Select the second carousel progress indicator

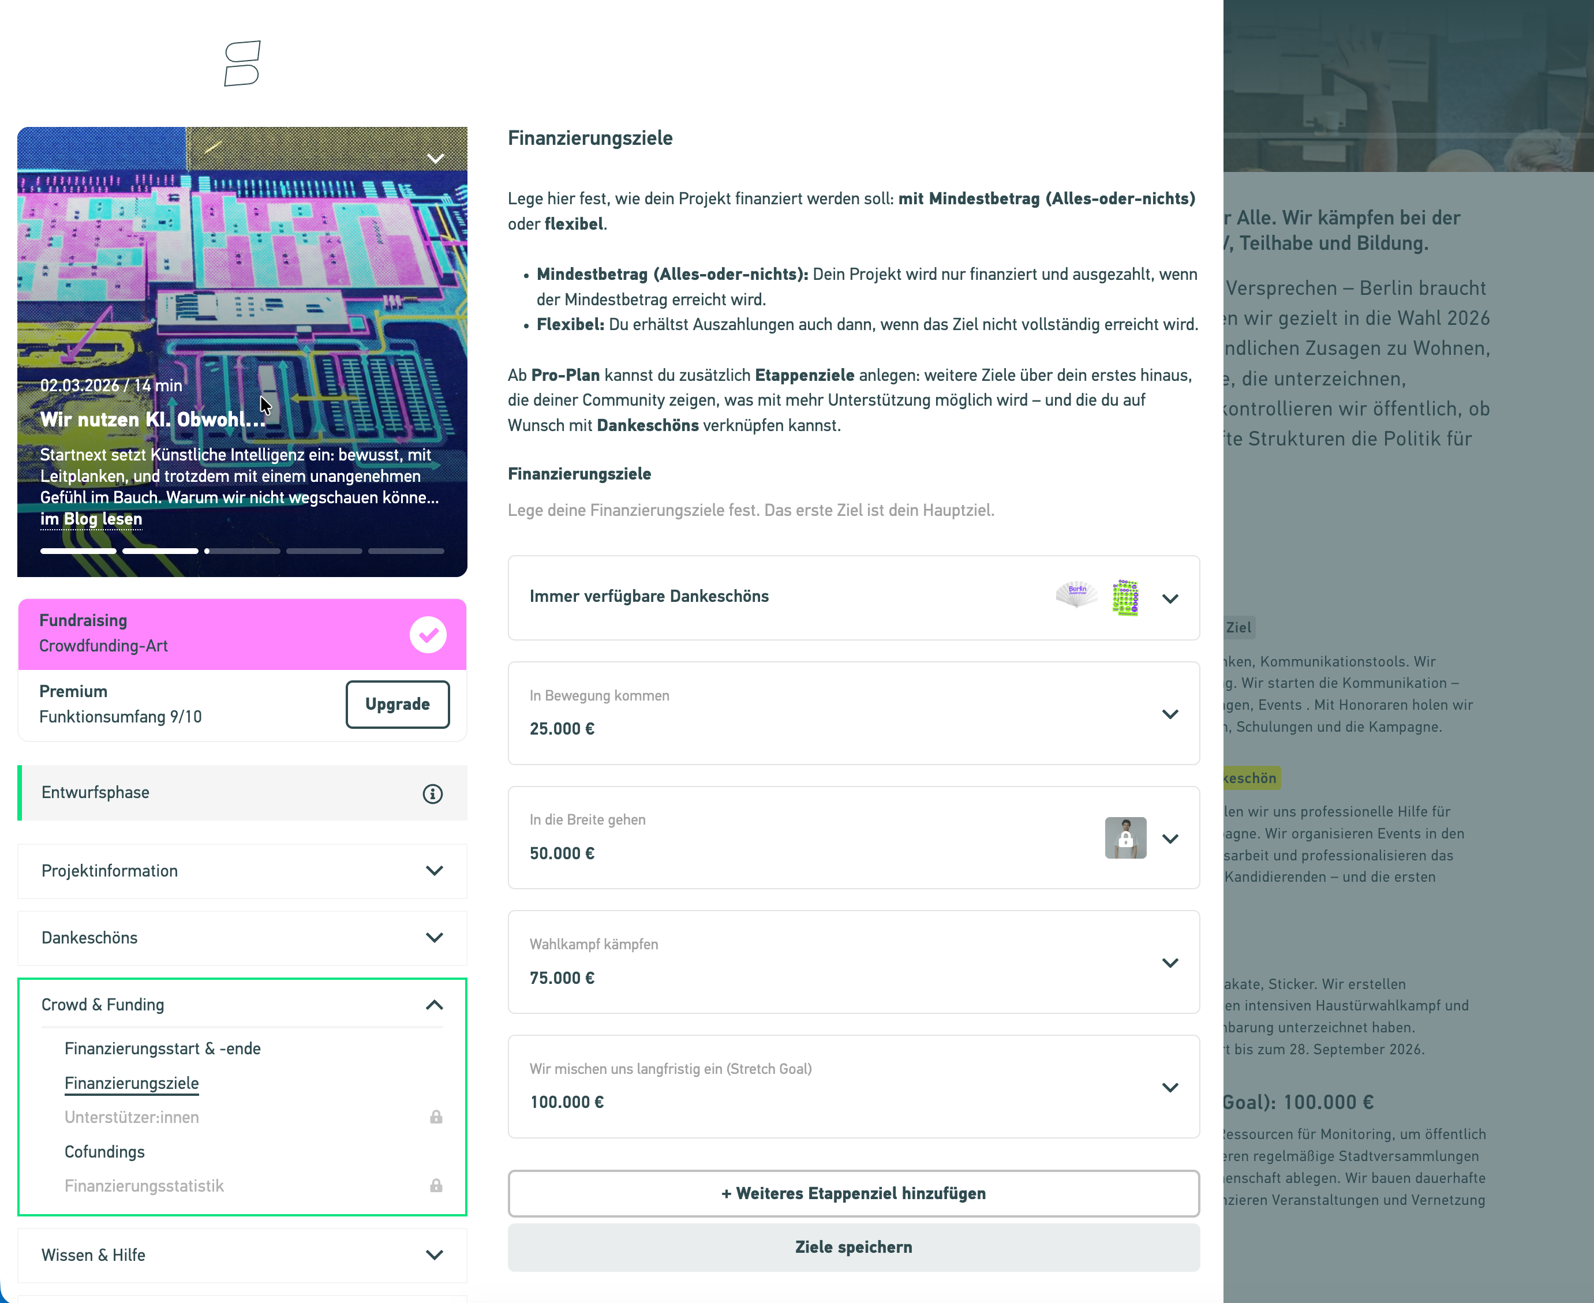(160, 550)
